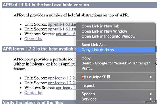
Task: Open the first apr-util-1.6.1 Unix Source link
Action: point(62,24)
